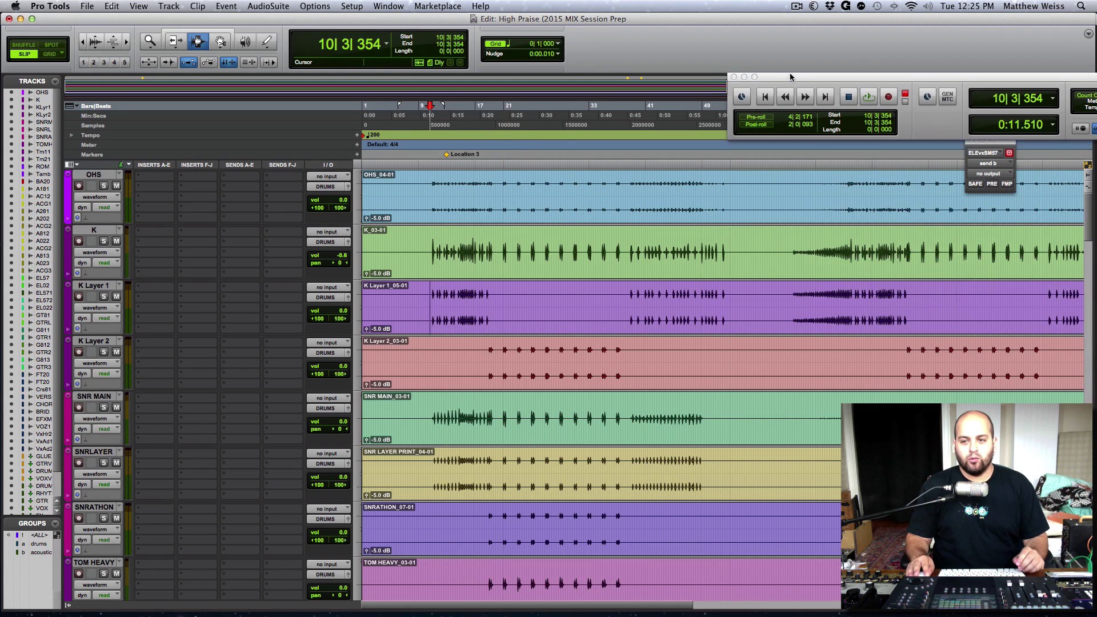The image size is (1097, 617).
Task: Toggle Post-roll in Transport window
Action: [755, 125]
